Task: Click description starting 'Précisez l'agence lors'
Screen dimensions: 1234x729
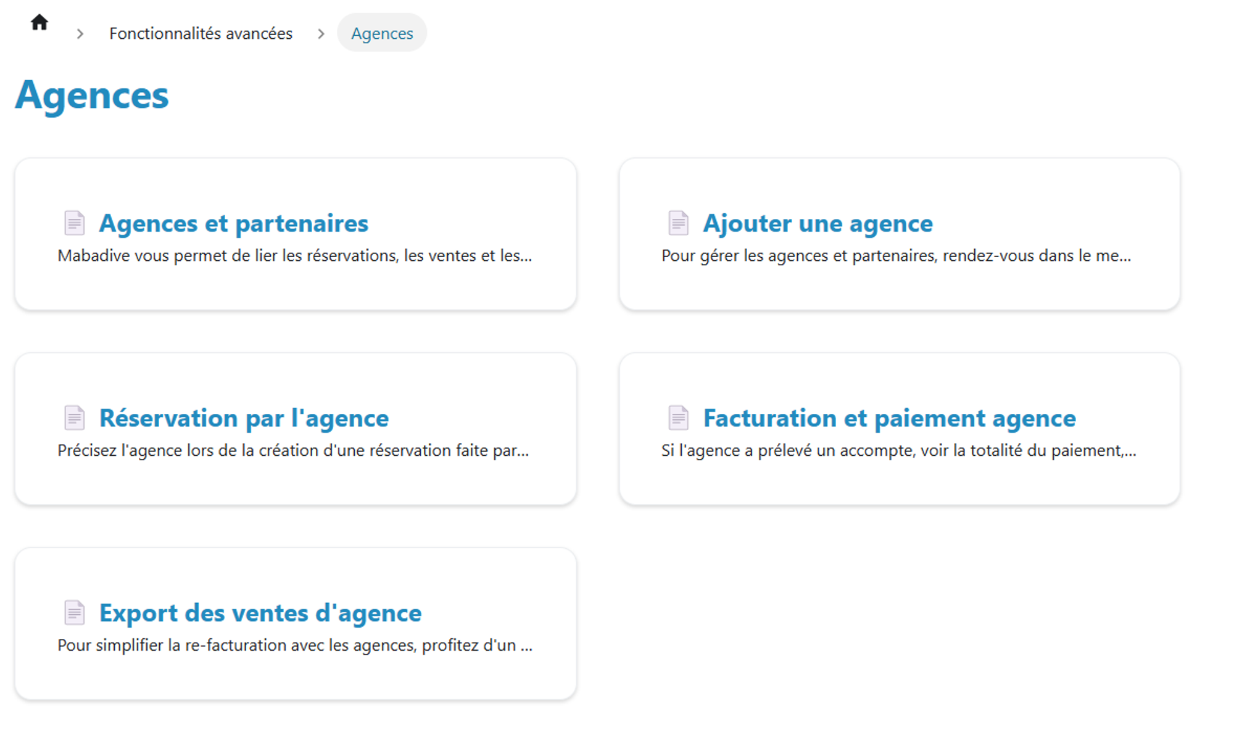Action: (x=293, y=450)
